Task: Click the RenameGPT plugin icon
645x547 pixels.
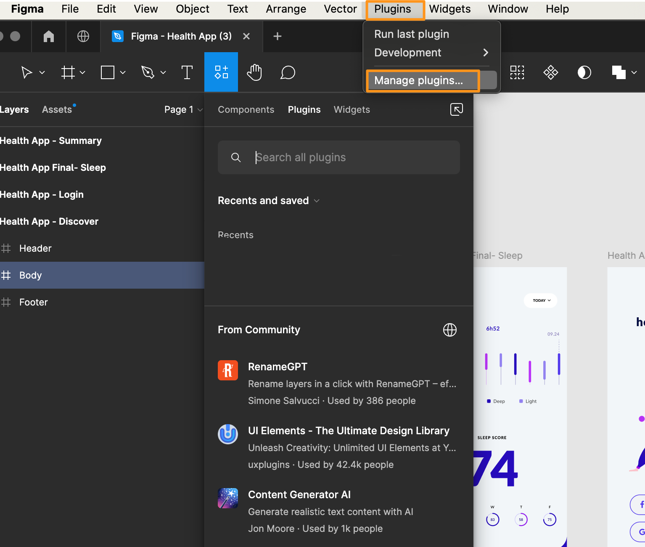Action: (228, 370)
